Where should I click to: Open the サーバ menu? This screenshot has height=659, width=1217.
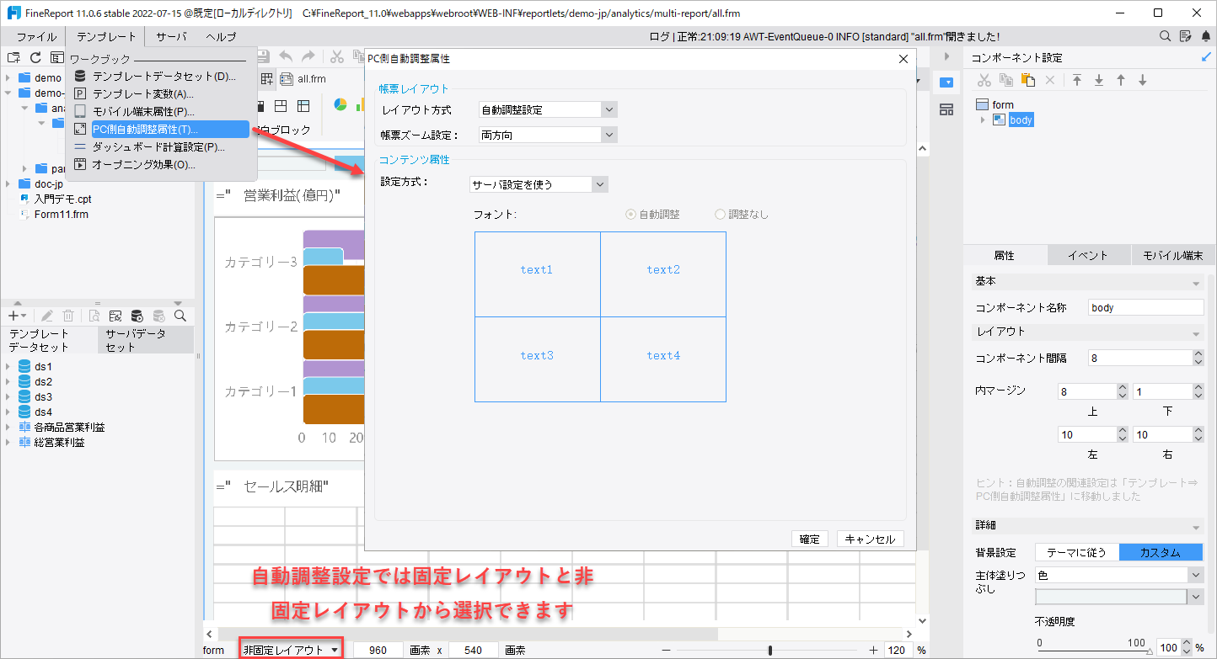pos(171,37)
